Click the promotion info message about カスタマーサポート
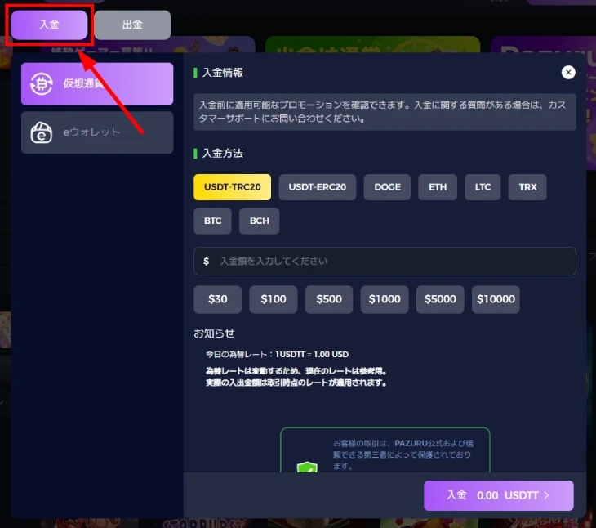The image size is (596, 528). pos(385,112)
